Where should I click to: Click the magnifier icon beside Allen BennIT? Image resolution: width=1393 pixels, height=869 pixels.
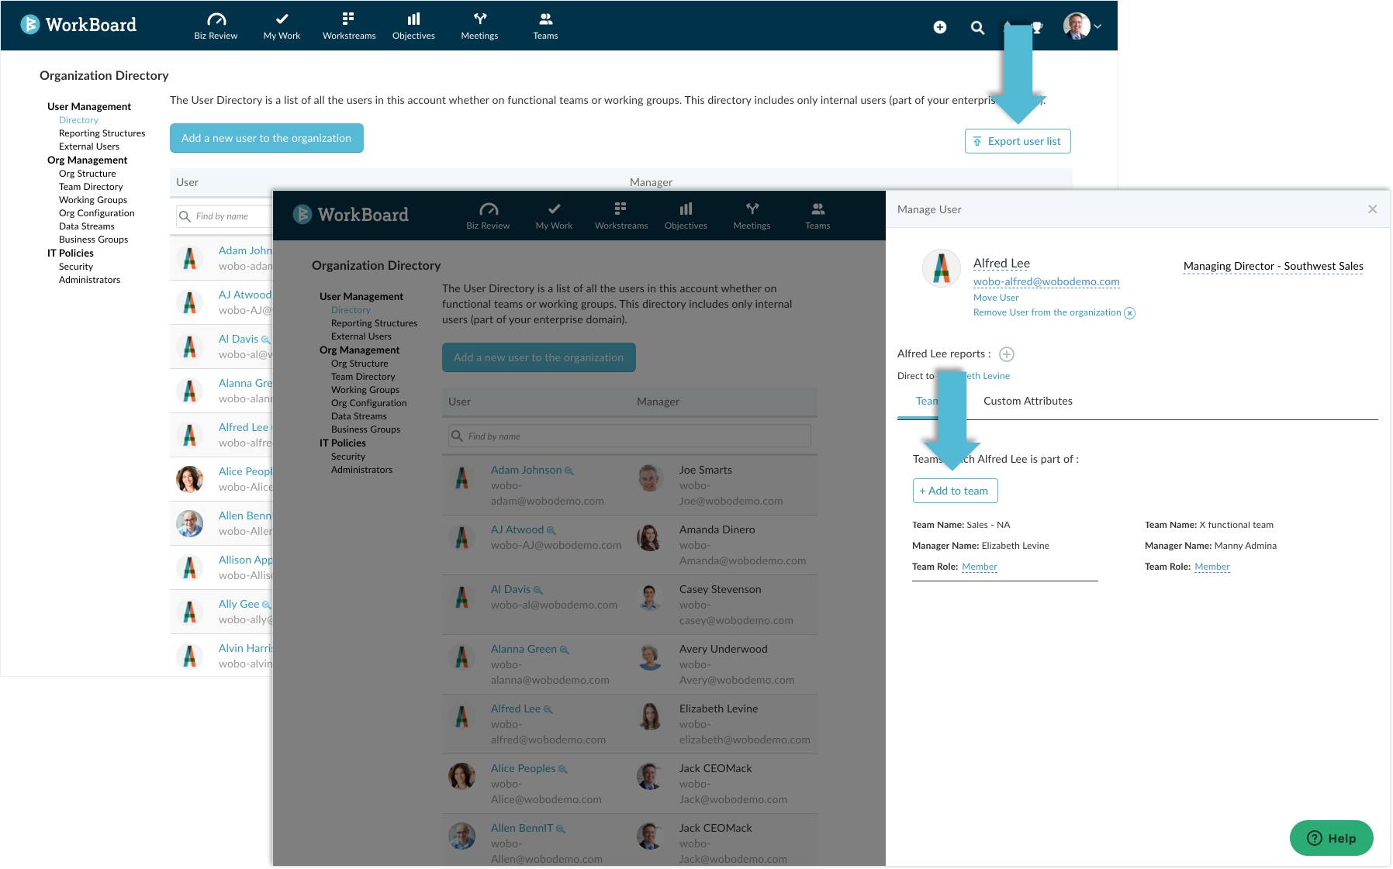pos(561,829)
